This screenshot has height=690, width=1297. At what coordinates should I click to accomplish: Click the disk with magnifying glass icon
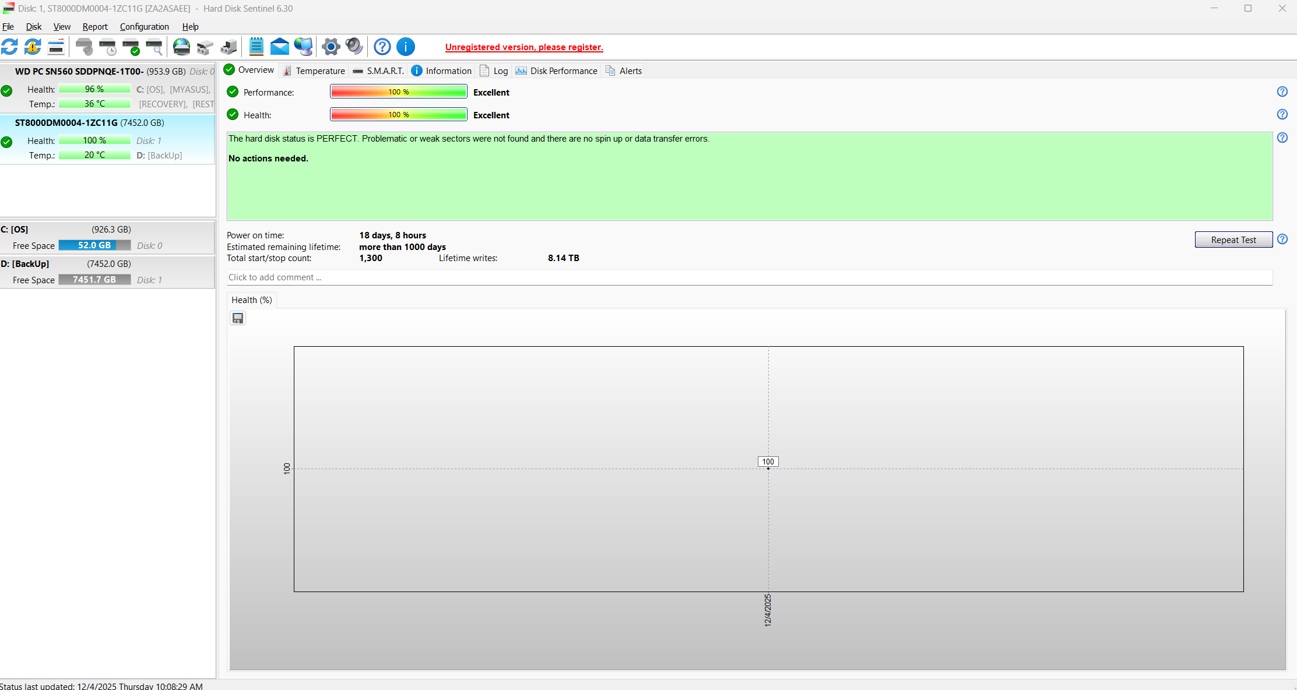(x=154, y=47)
